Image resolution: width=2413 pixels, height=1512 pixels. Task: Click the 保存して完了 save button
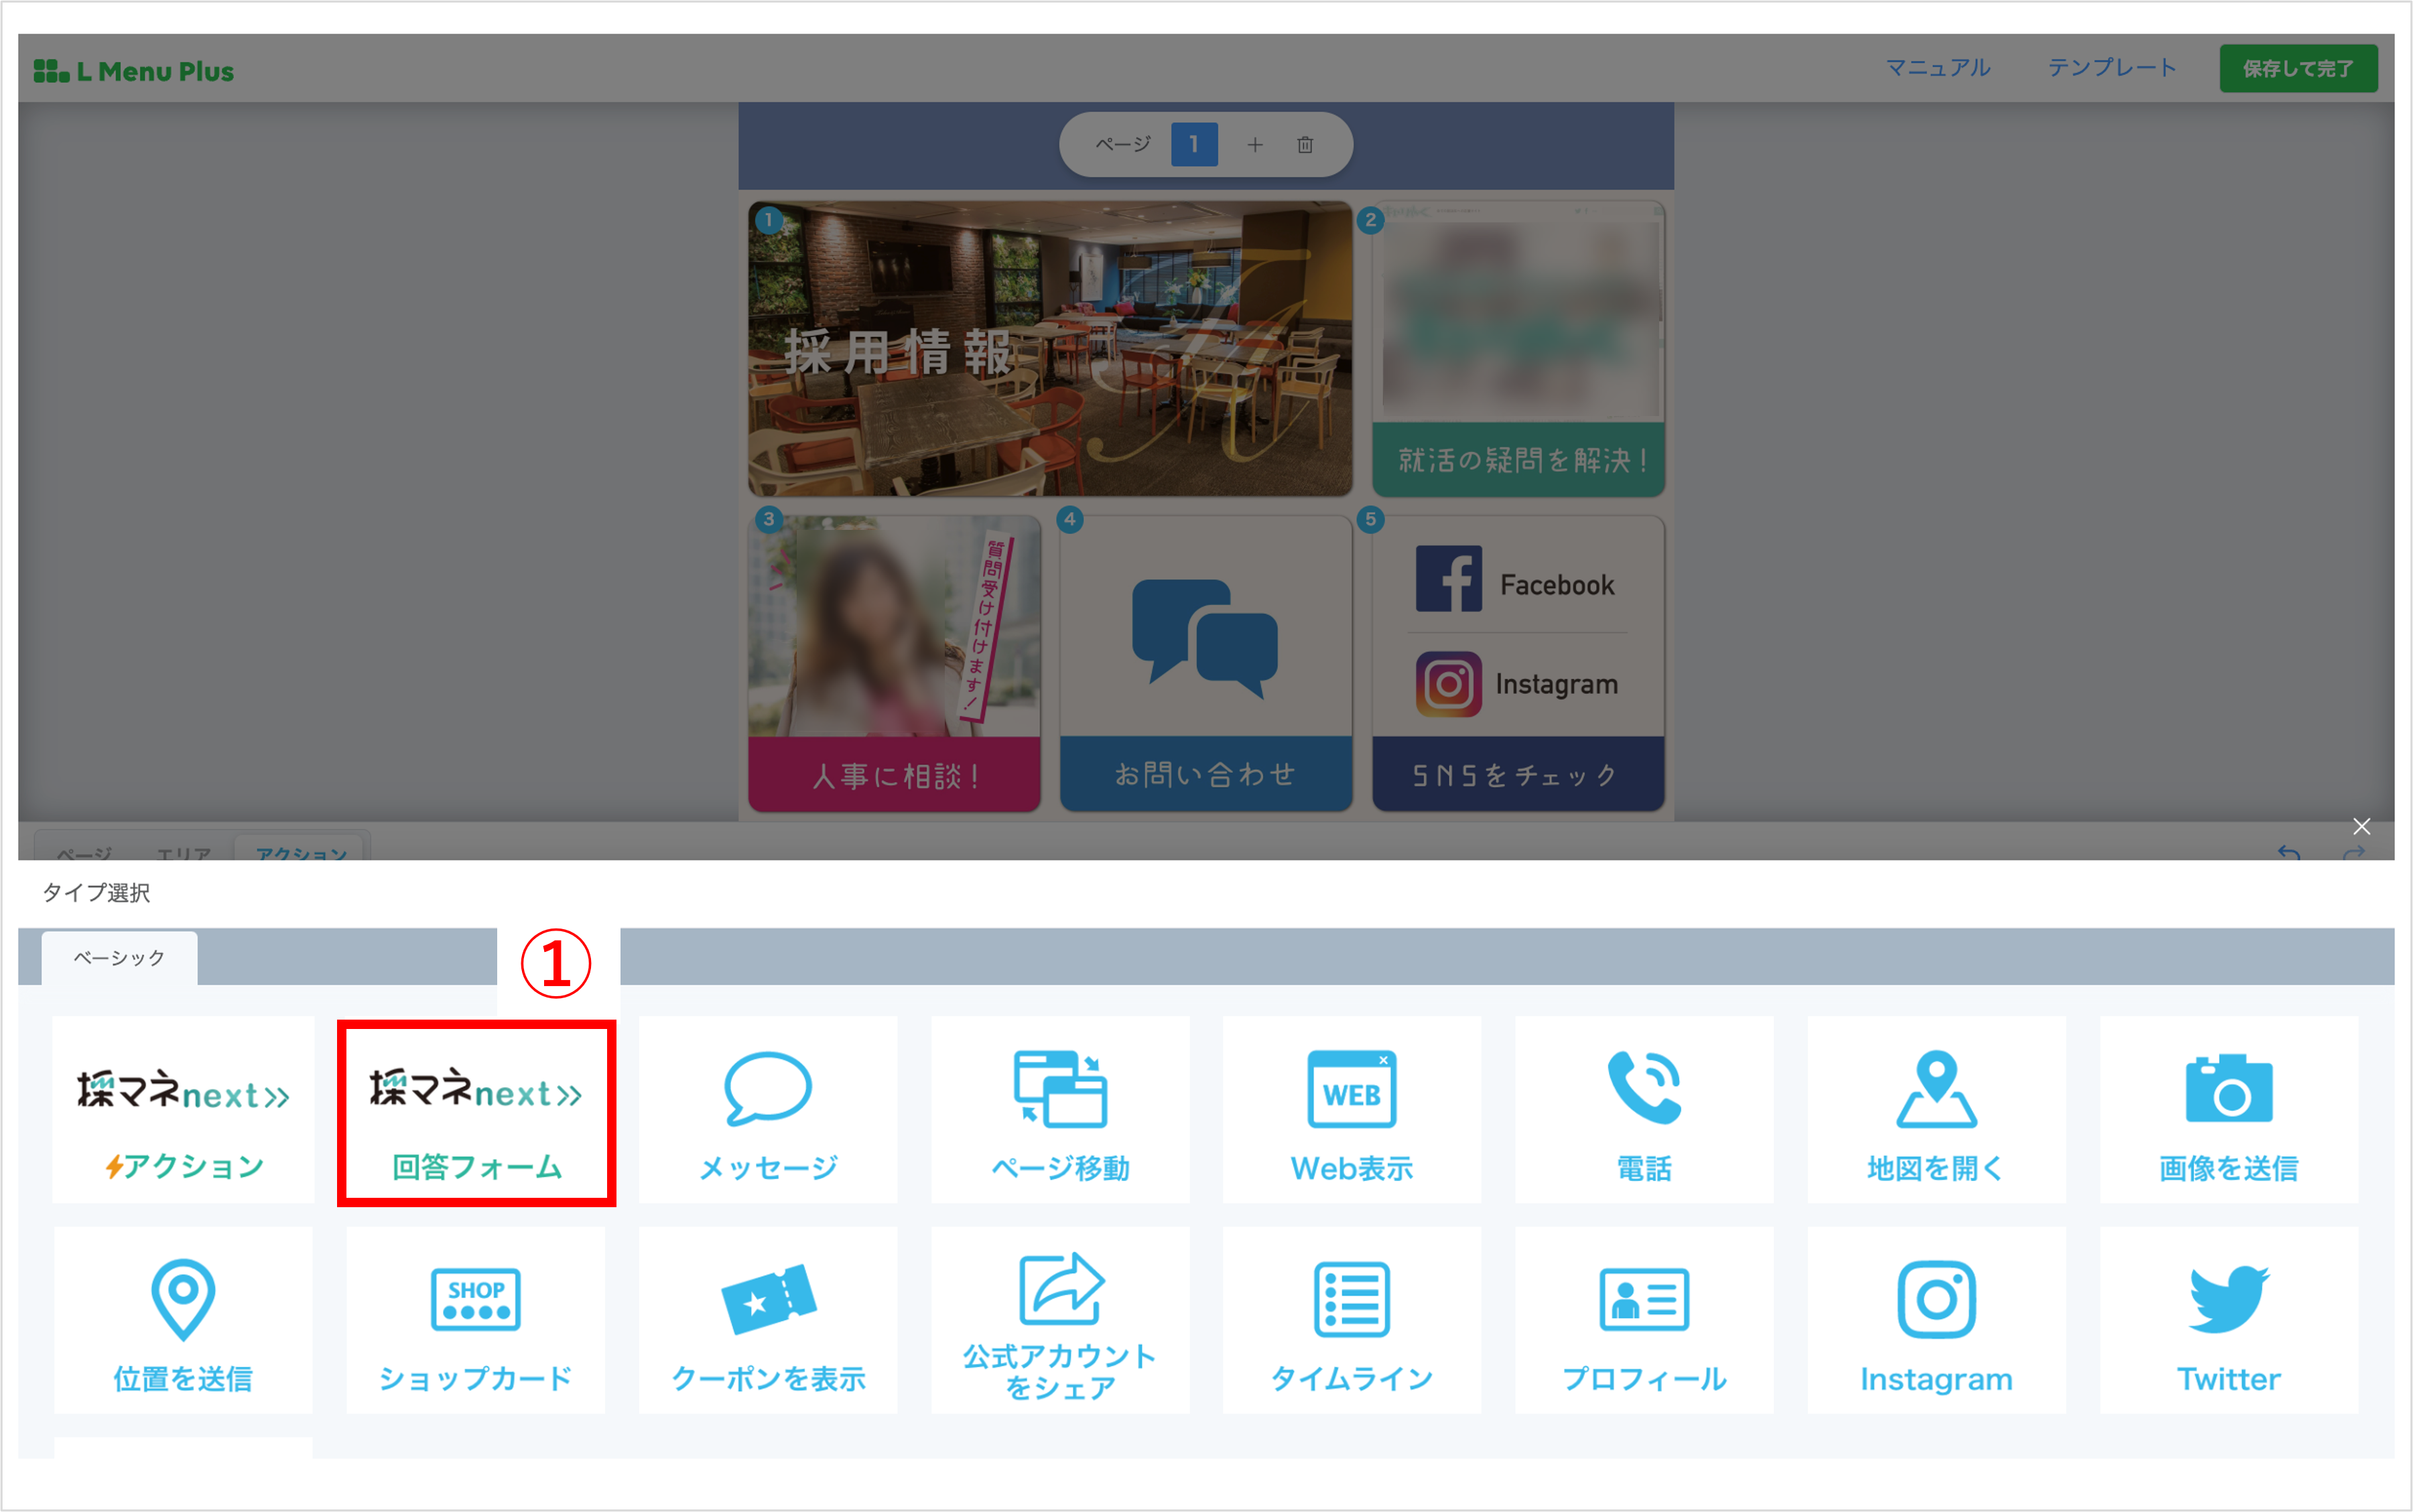2298,68
